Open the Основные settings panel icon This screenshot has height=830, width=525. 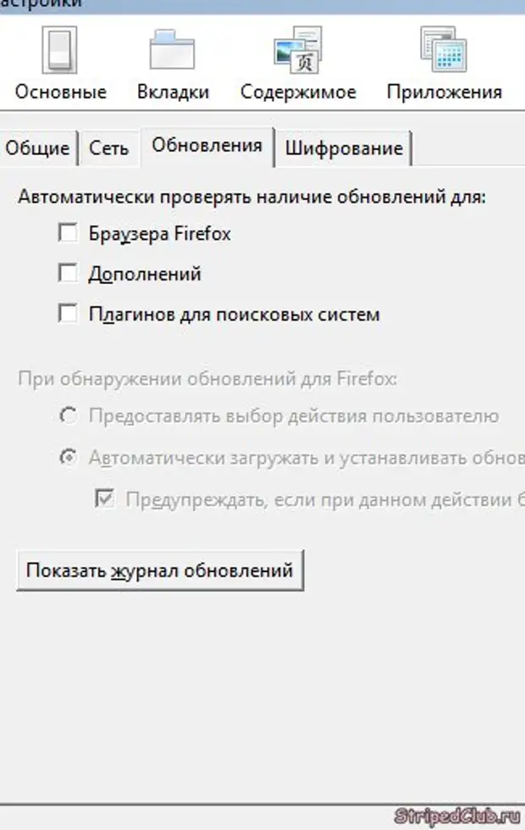tap(60, 52)
